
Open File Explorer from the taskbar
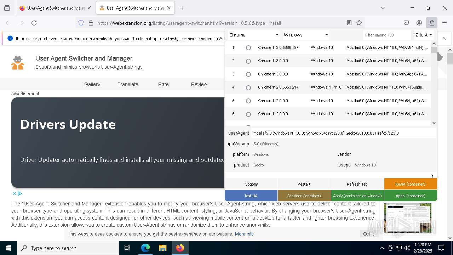(x=162, y=248)
